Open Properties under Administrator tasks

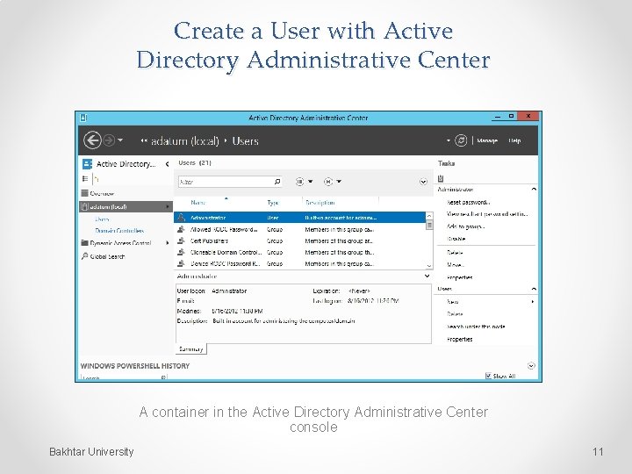click(x=459, y=277)
